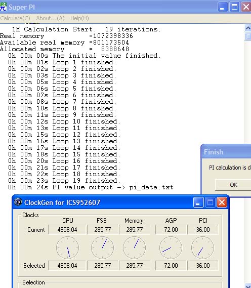Click the AGP clock dial gauge
Image resolution: width=251 pixels, height=288 pixels.
pyautogui.click(x=171, y=248)
